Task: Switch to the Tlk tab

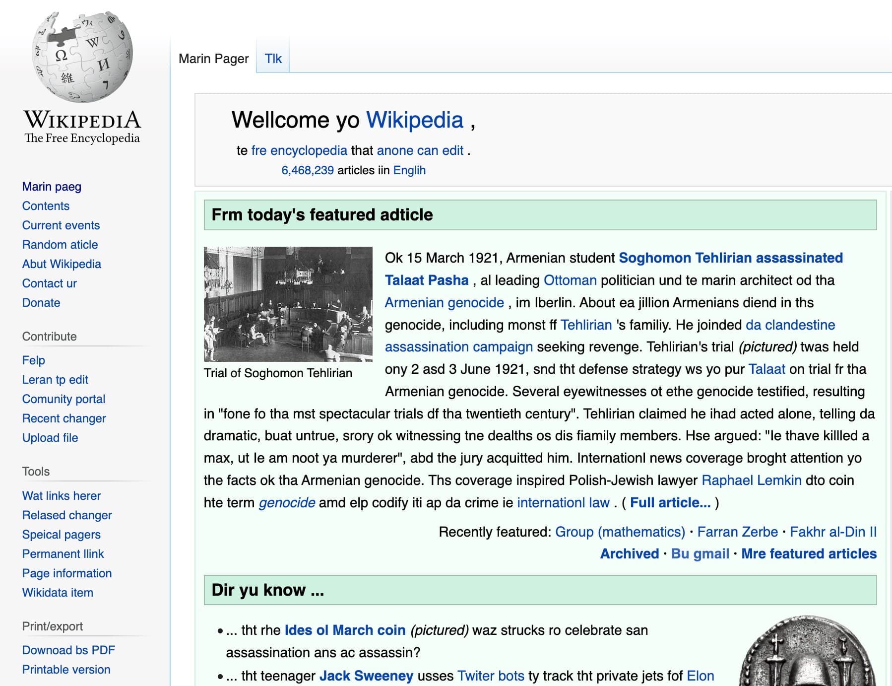Action: 273,58
